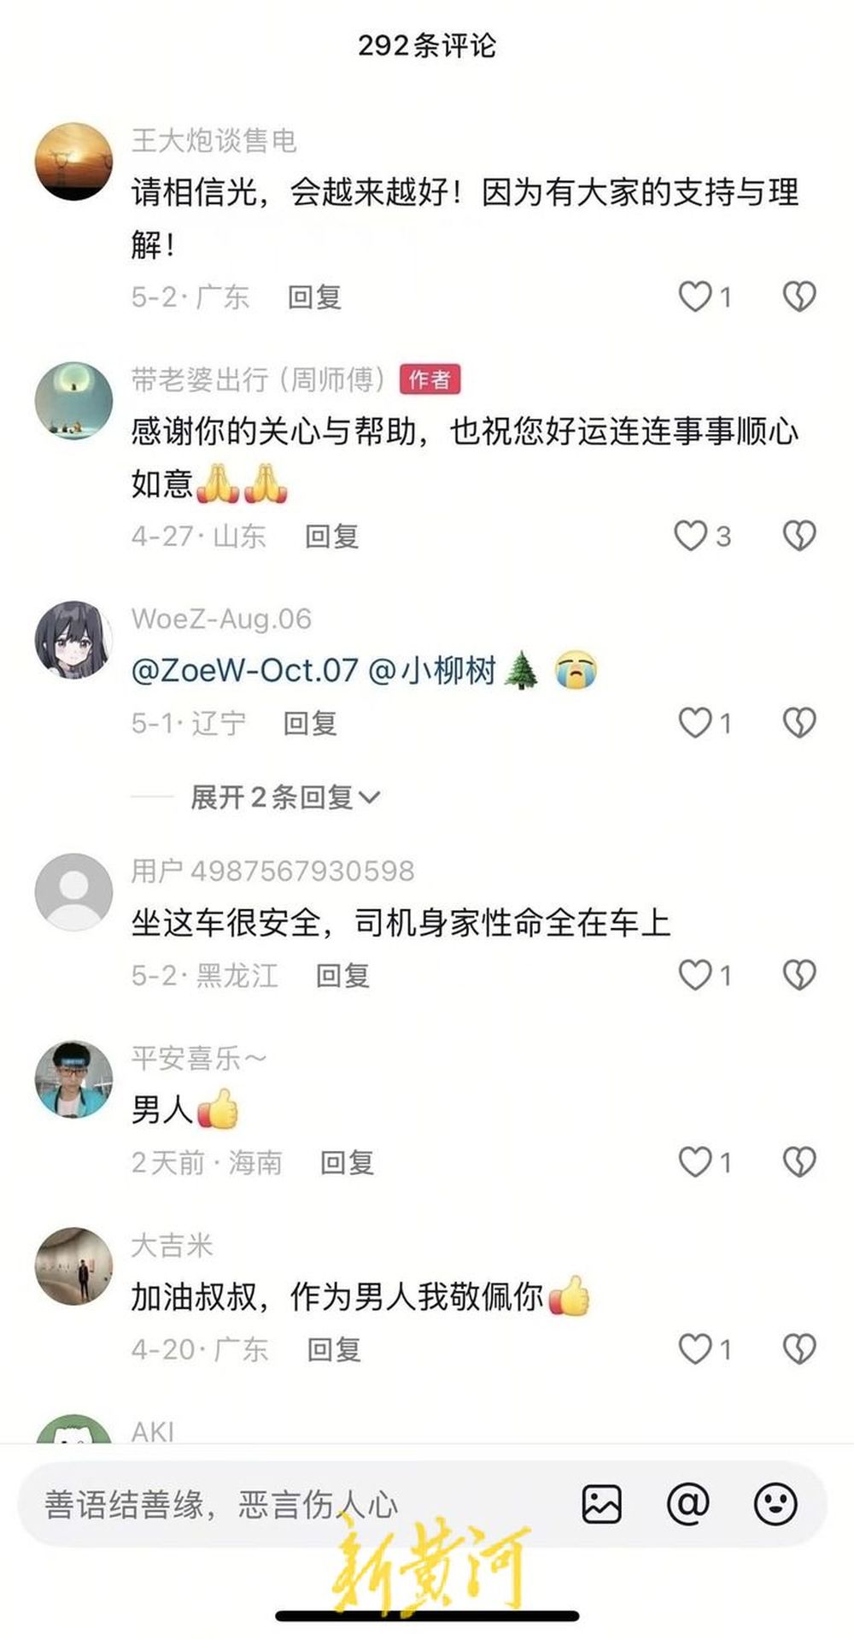Viewport: 854px width, 1639px height.
Task: Open emoji picker smiley icon
Action: click(775, 1504)
